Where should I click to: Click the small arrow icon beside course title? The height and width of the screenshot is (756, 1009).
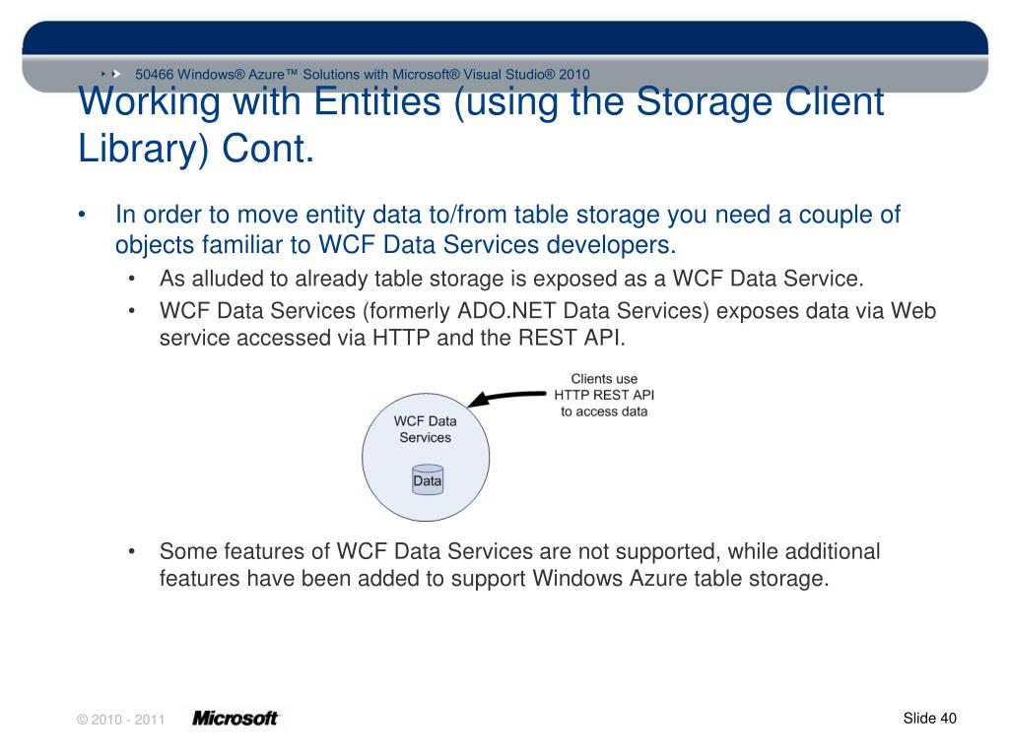(116, 75)
